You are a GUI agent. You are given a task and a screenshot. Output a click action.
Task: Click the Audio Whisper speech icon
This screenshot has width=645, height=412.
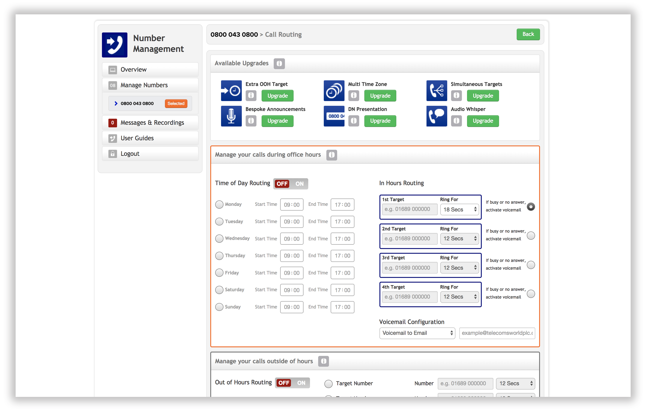(437, 116)
